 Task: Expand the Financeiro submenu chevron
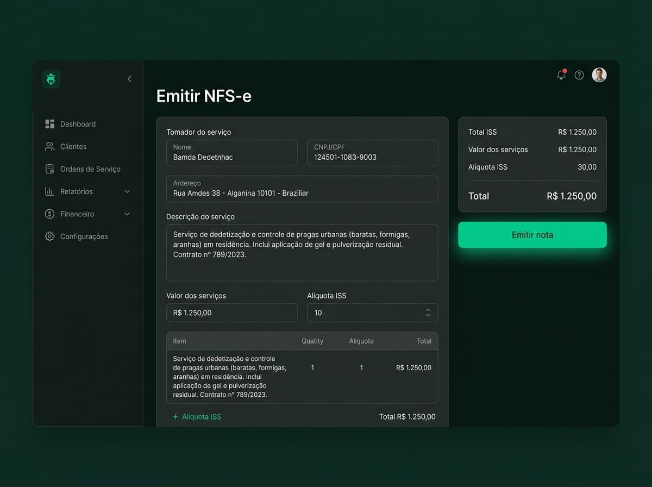[x=127, y=214]
